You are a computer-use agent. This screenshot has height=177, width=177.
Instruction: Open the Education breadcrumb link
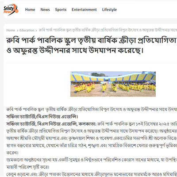tap(27, 30)
